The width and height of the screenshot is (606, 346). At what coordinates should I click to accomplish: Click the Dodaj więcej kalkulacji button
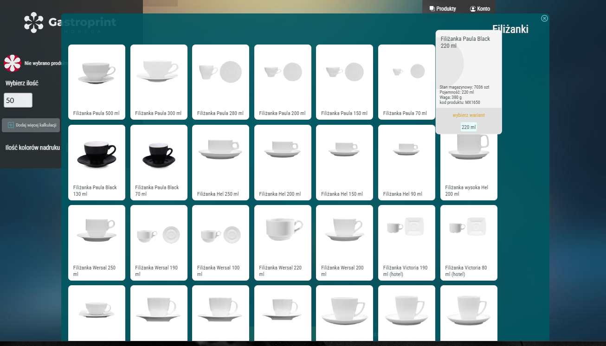pos(31,125)
